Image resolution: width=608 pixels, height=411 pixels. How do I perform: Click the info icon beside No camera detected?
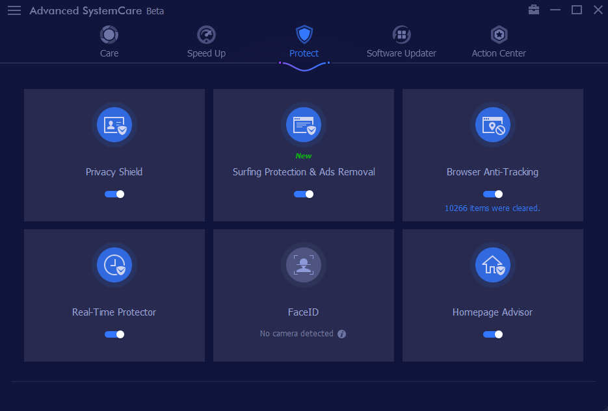click(x=341, y=334)
